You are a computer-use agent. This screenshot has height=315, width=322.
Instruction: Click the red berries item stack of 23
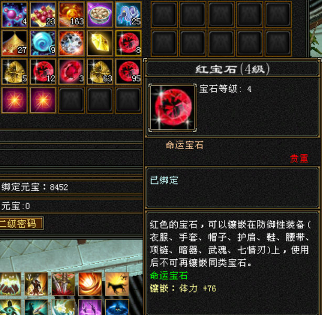click(x=43, y=15)
